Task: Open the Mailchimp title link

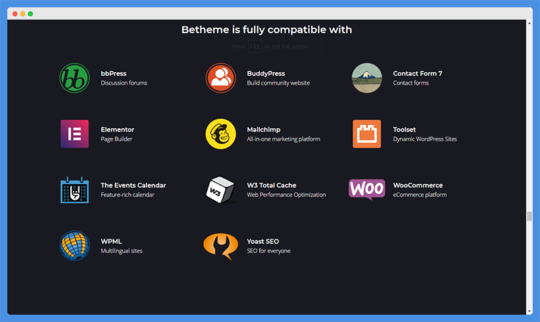Action: pyautogui.click(x=263, y=130)
